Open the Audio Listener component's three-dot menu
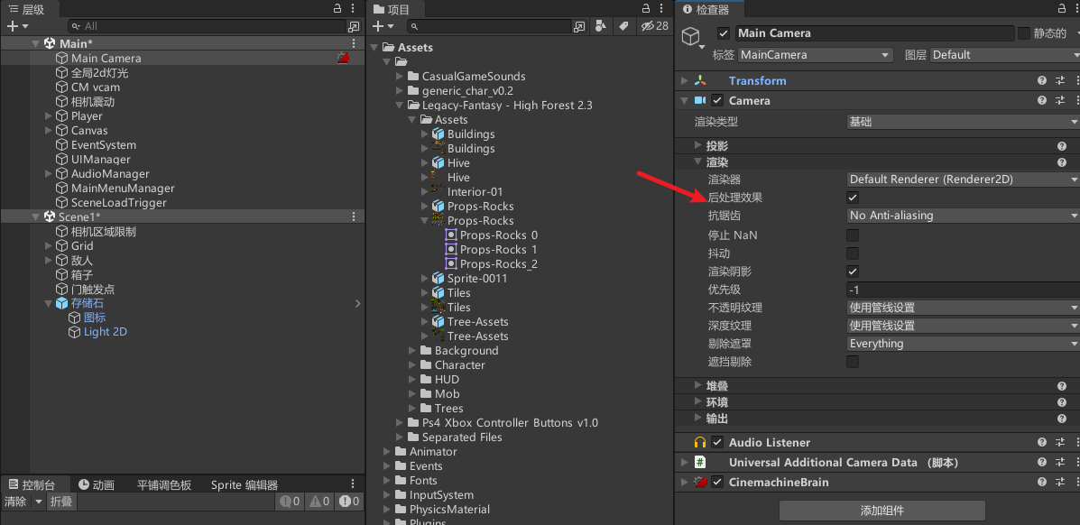The height and width of the screenshot is (525, 1080). (x=1075, y=442)
